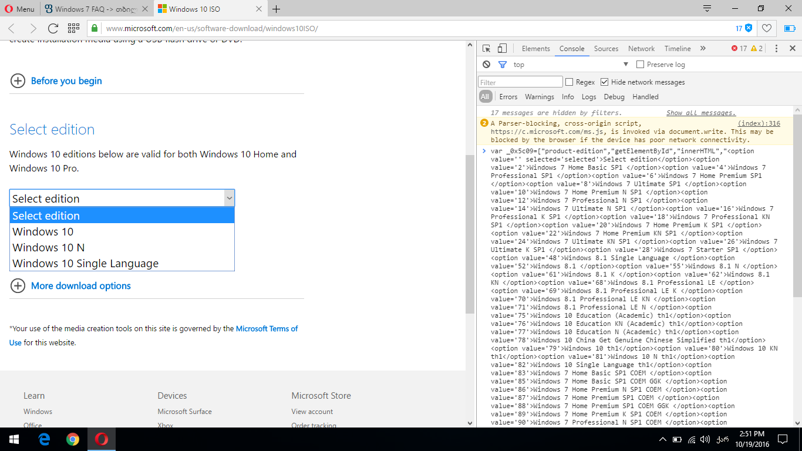
Task: Toggle the device emulation mode icon
Action: 502,49
